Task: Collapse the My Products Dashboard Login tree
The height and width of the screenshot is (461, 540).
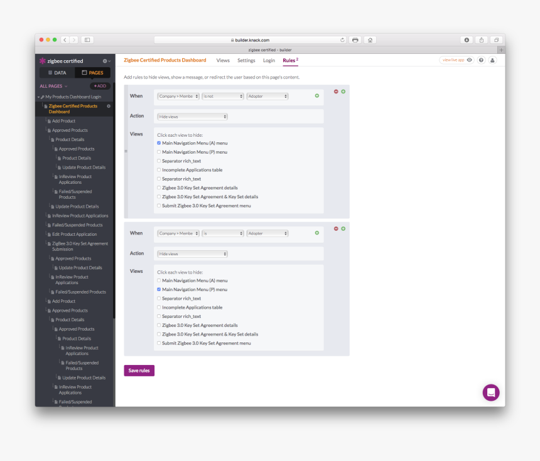Action: (38, 97)
